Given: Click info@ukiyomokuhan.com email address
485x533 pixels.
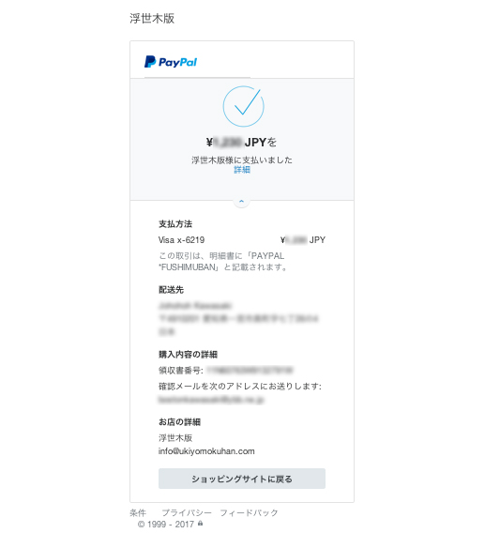Looking at the screenshot, I should tap(206, 451).
